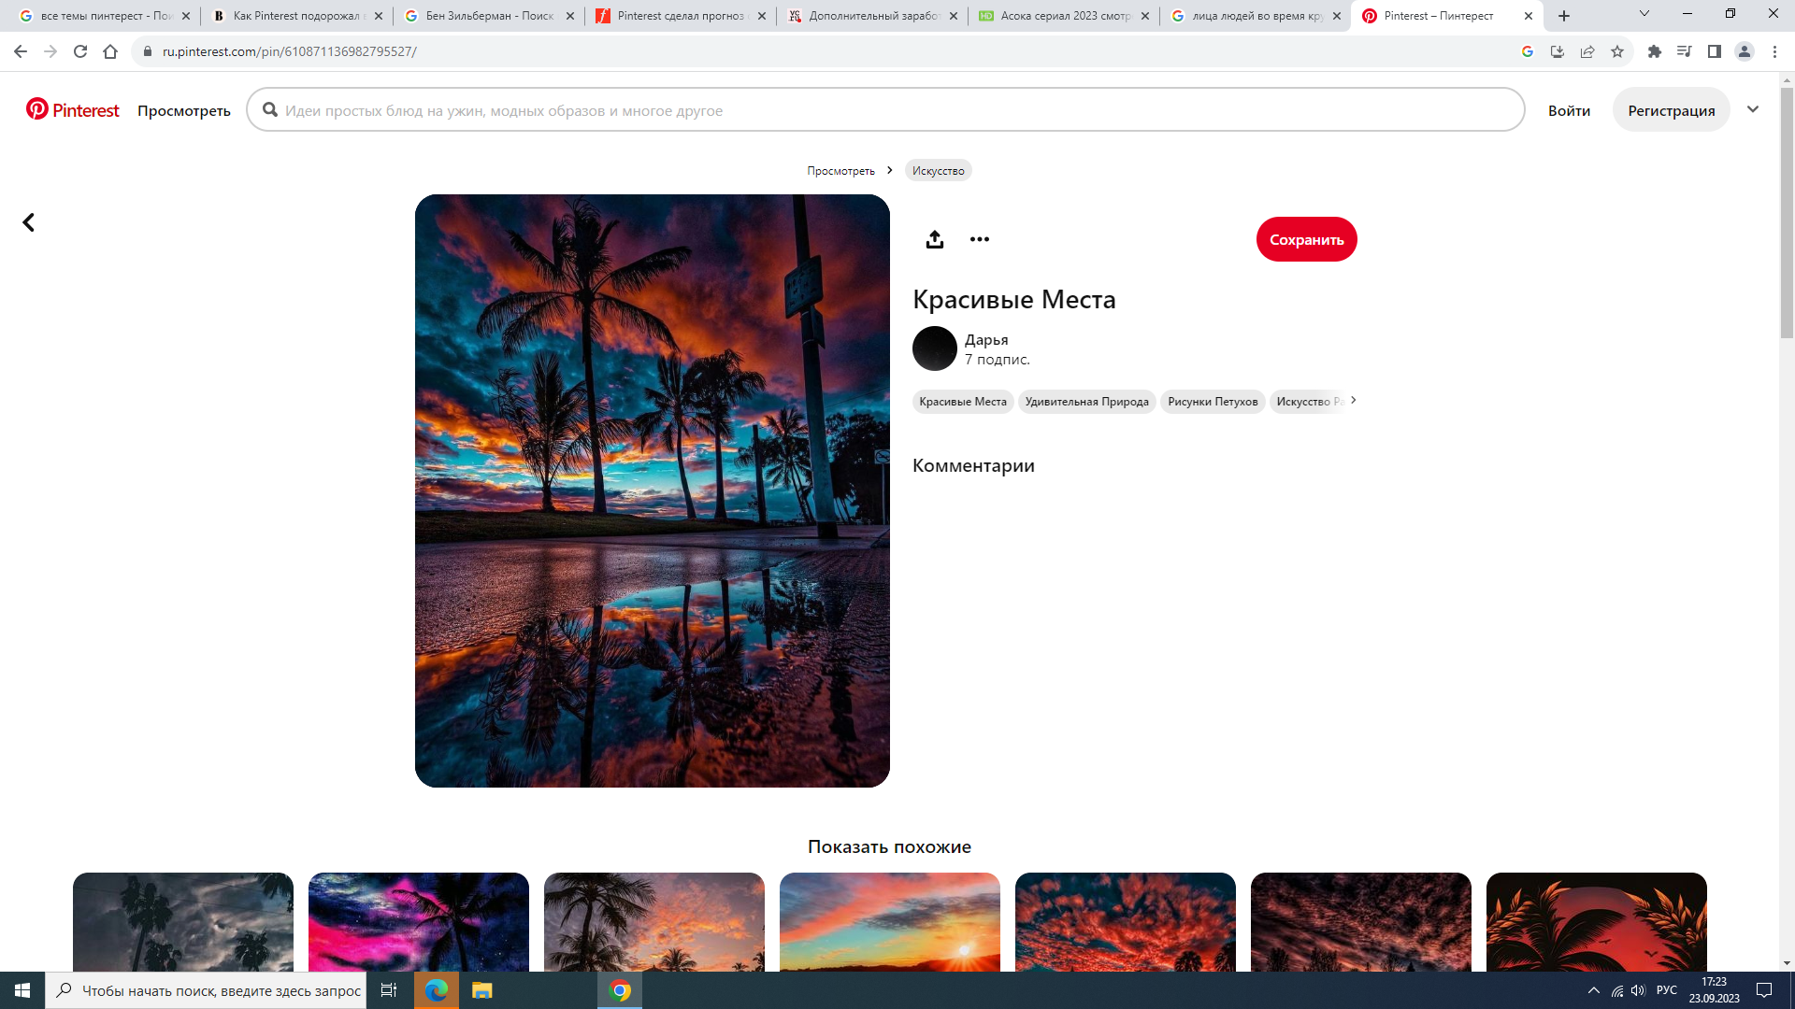Open a new browser tab
This screenshot has height=1009, width=1795.
(x=1564, y=16)
